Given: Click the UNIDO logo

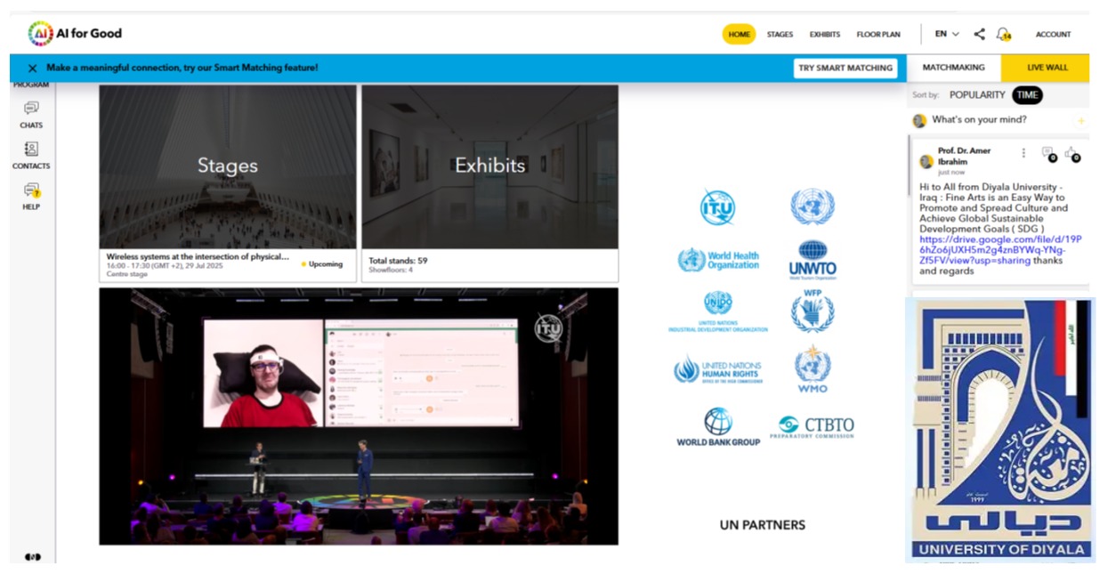Looking at the screenshot, I should 718,312.
